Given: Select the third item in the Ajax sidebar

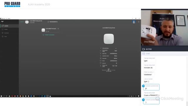Looking at the screenshot, I should [x=9, y=33].
